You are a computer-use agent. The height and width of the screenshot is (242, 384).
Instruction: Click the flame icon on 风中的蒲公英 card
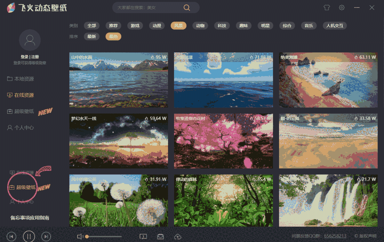pos(147,179)
